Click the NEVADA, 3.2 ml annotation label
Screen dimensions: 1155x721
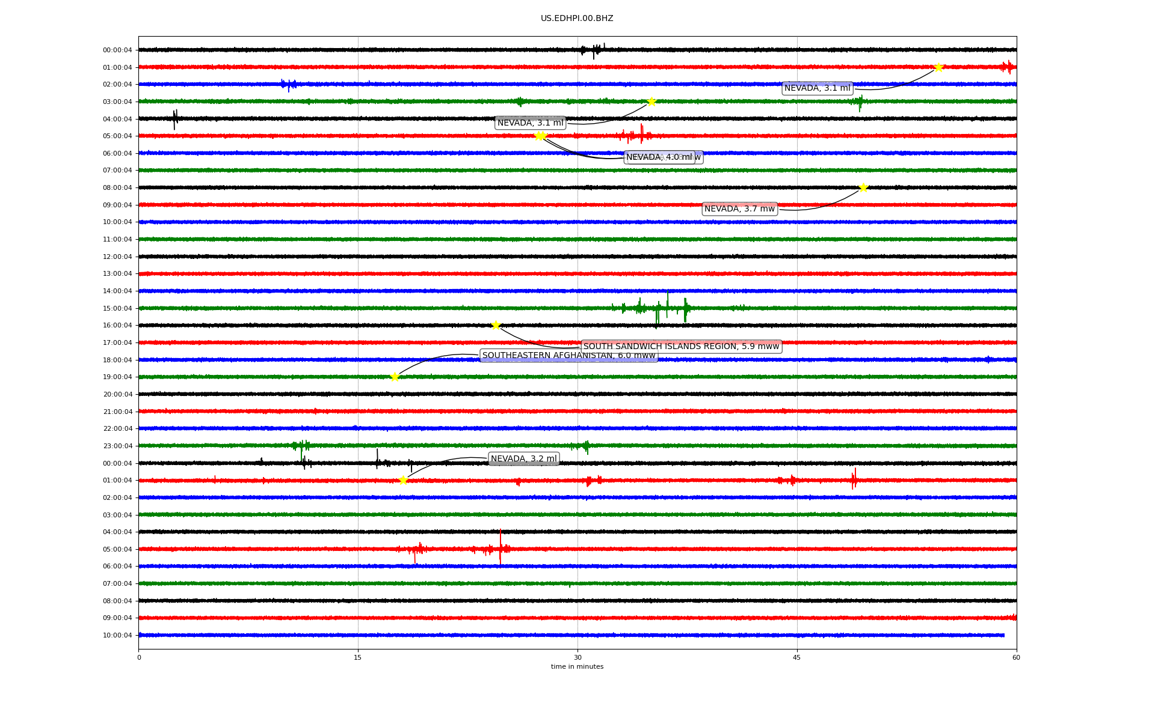click(x=524, y=459)
